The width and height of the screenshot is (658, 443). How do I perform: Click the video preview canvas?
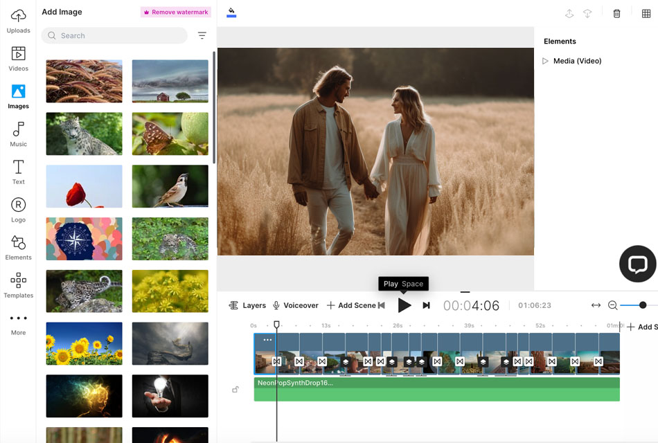point(375,152)
